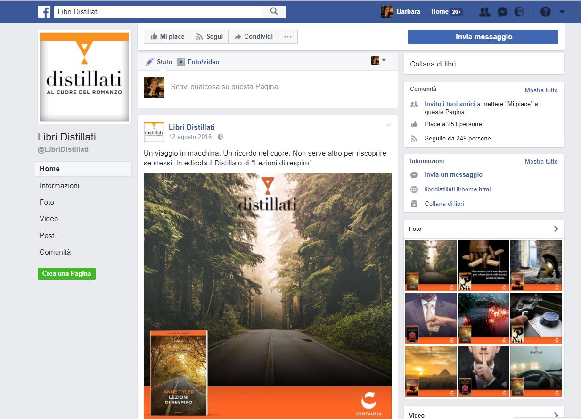581x419 pixels.
Task: Open the posting identity selector dropdown
Action: point(378,60)
